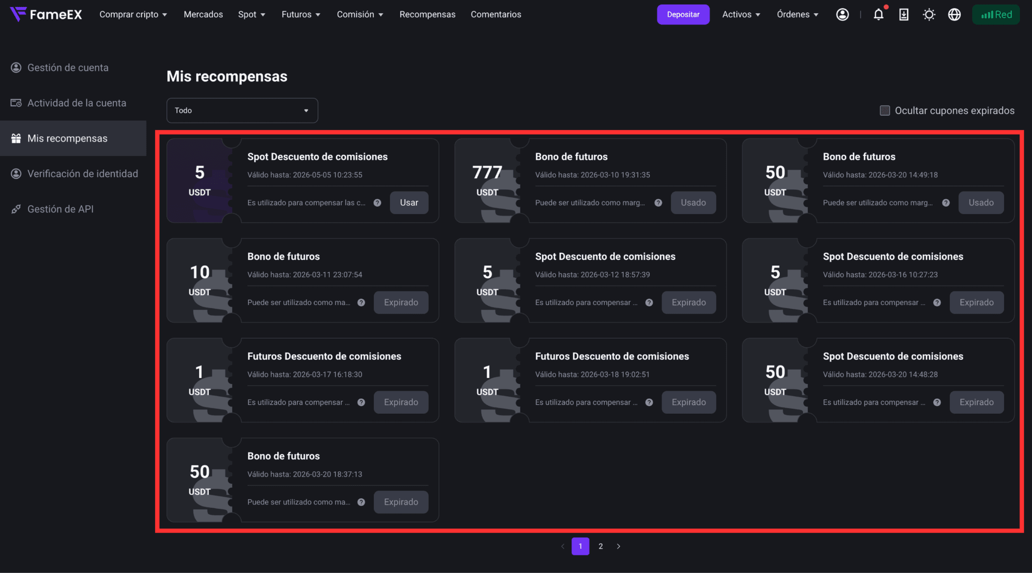1032x573 pixels.
Task: Open the Todo filter dropdown
Action: click(x=242, y=110)
